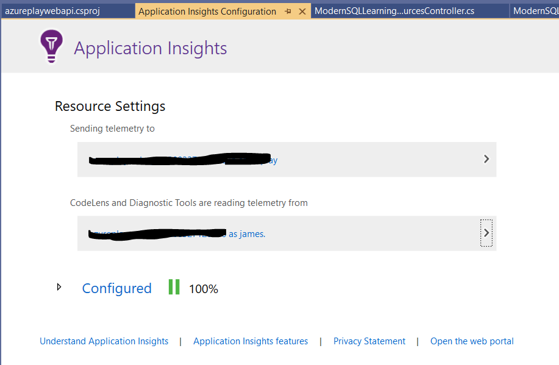Switch to the azureplaywebapi.csproj tab

pyautogui.click(x=52, y=11)
